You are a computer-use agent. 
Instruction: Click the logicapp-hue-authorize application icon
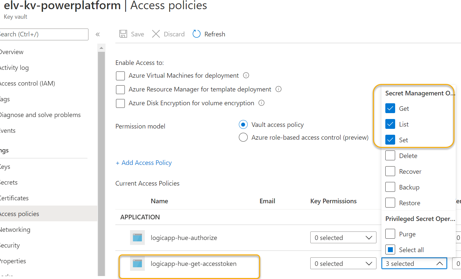pyautogui.click(x=137, y=238)
